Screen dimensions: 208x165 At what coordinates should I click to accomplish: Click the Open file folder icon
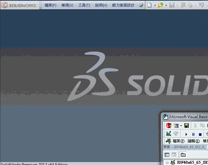click(160, 5)
